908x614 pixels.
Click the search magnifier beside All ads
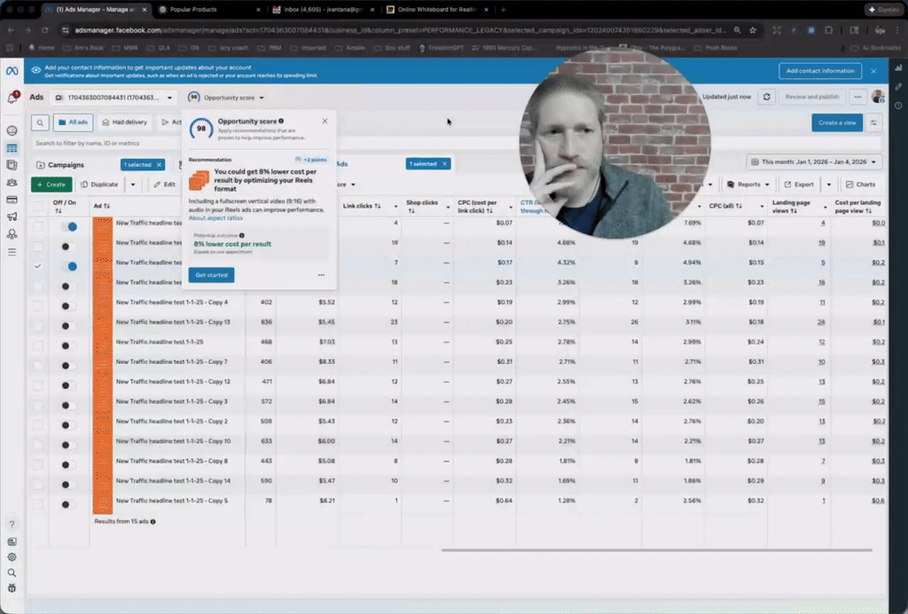click(x=40, y=122)
